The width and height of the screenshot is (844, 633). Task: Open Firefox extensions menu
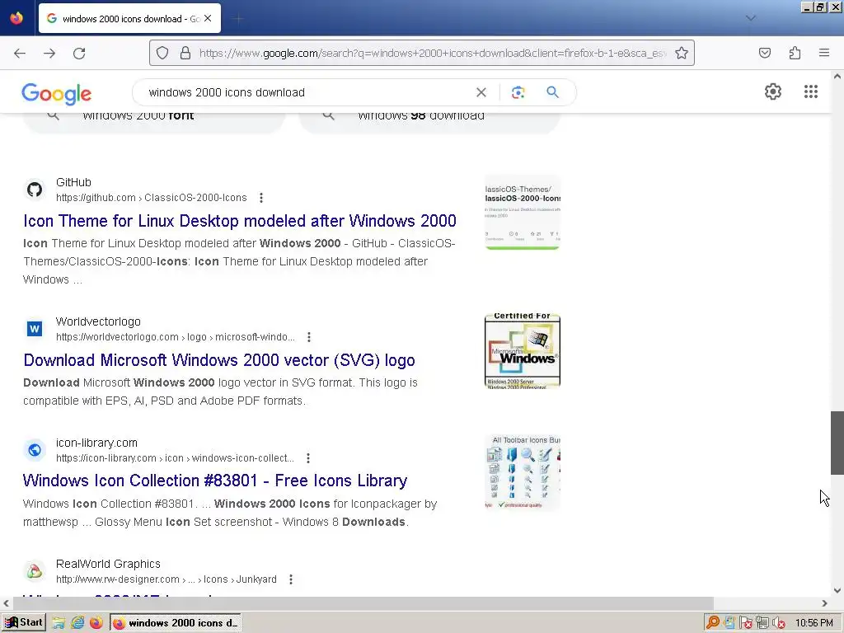click(x=795, y=53)
